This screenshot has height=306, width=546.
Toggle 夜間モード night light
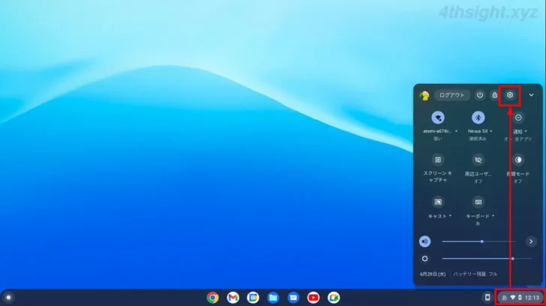[518, 160]
